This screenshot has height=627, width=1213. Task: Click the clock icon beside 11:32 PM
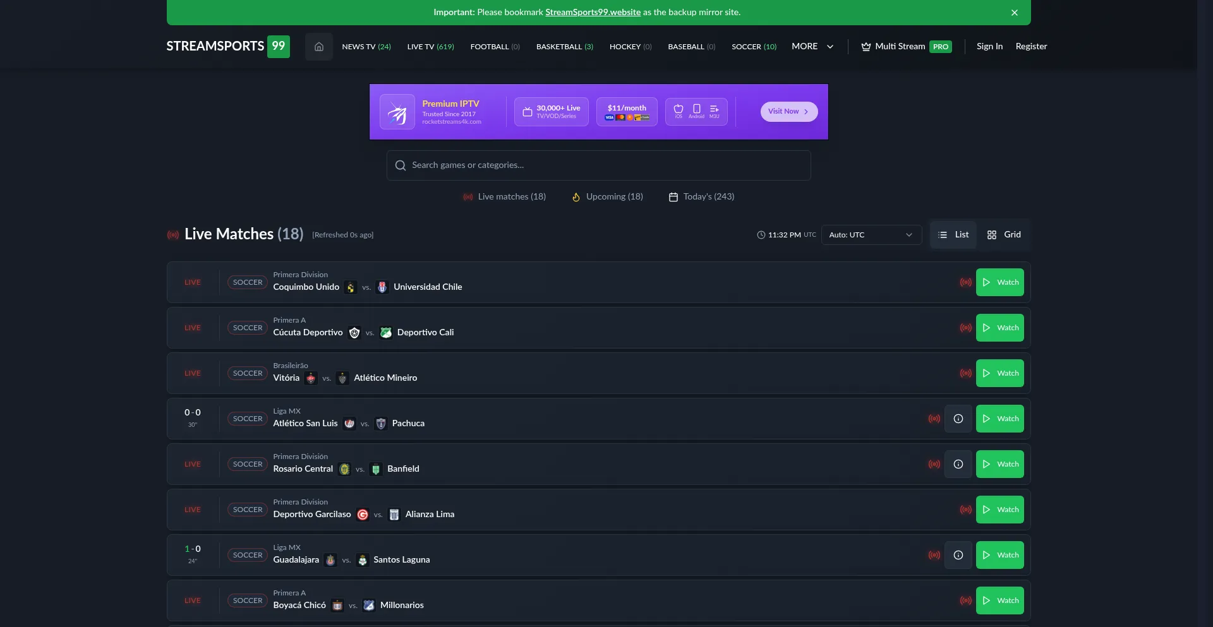pos(761,235)
